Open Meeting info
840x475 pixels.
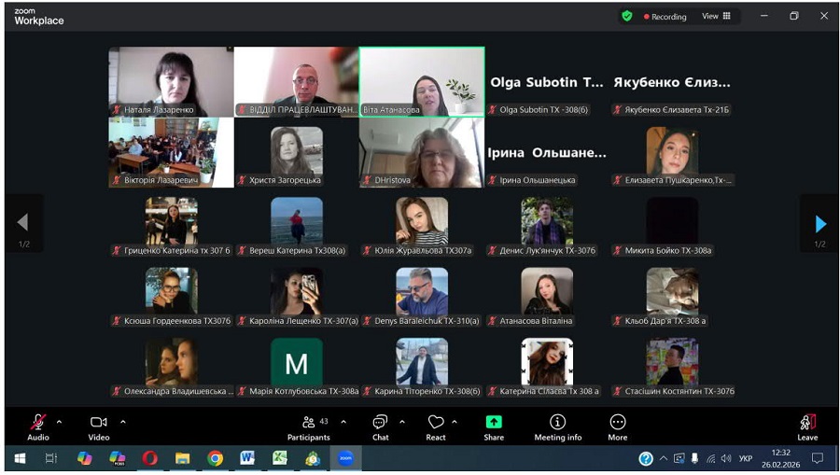[557, 424]
